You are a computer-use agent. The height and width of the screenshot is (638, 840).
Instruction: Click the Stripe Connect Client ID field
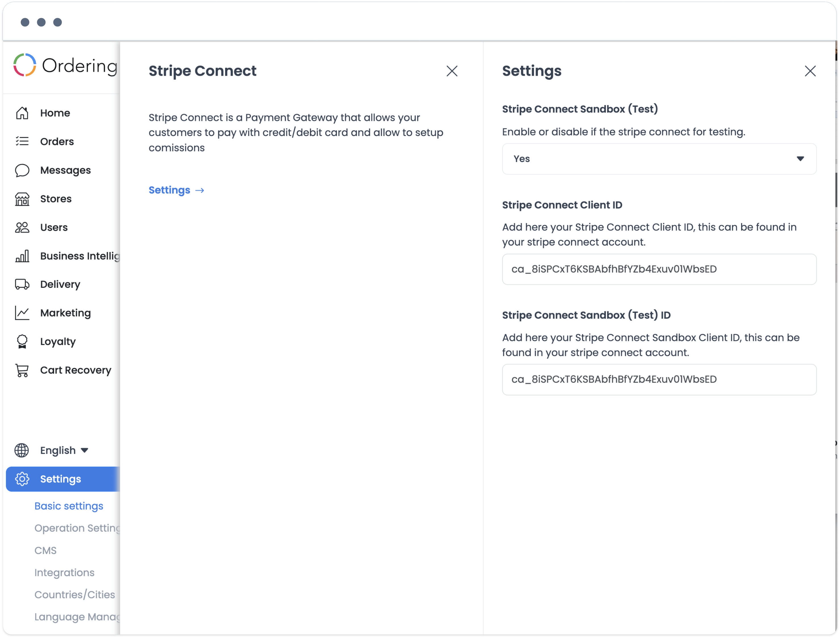(x=659, y=269)
